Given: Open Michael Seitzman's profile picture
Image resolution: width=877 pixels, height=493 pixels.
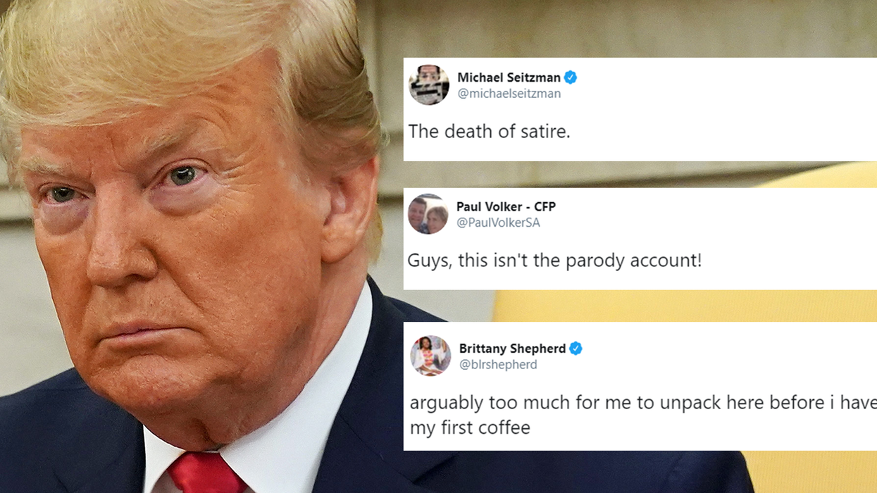Looking at the screenshot, I should (x=429, y=85).
